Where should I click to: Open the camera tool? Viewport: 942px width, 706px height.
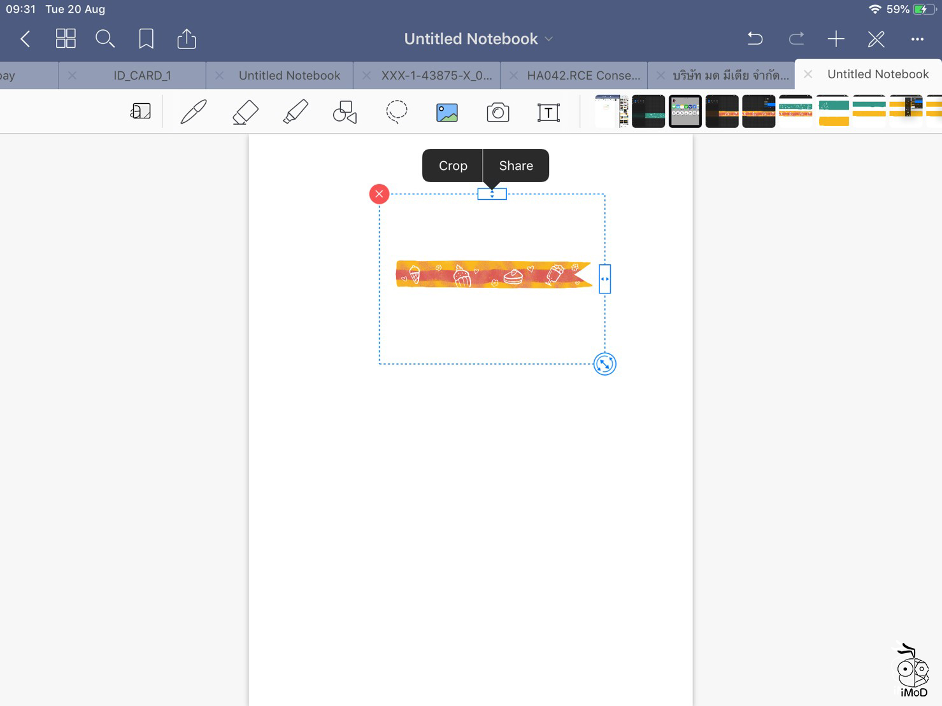click(x=497, y=111)
